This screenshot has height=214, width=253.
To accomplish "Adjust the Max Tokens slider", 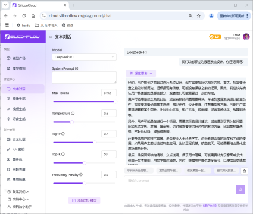I will pyautogui.click(x=85, y=102).
